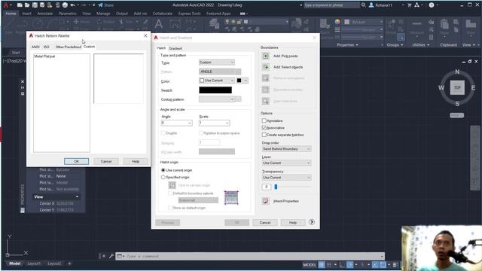Viewport: 482px width, 271px height.
Task: Open the Layer dropdown Use Current
Action: pos(286,163)
